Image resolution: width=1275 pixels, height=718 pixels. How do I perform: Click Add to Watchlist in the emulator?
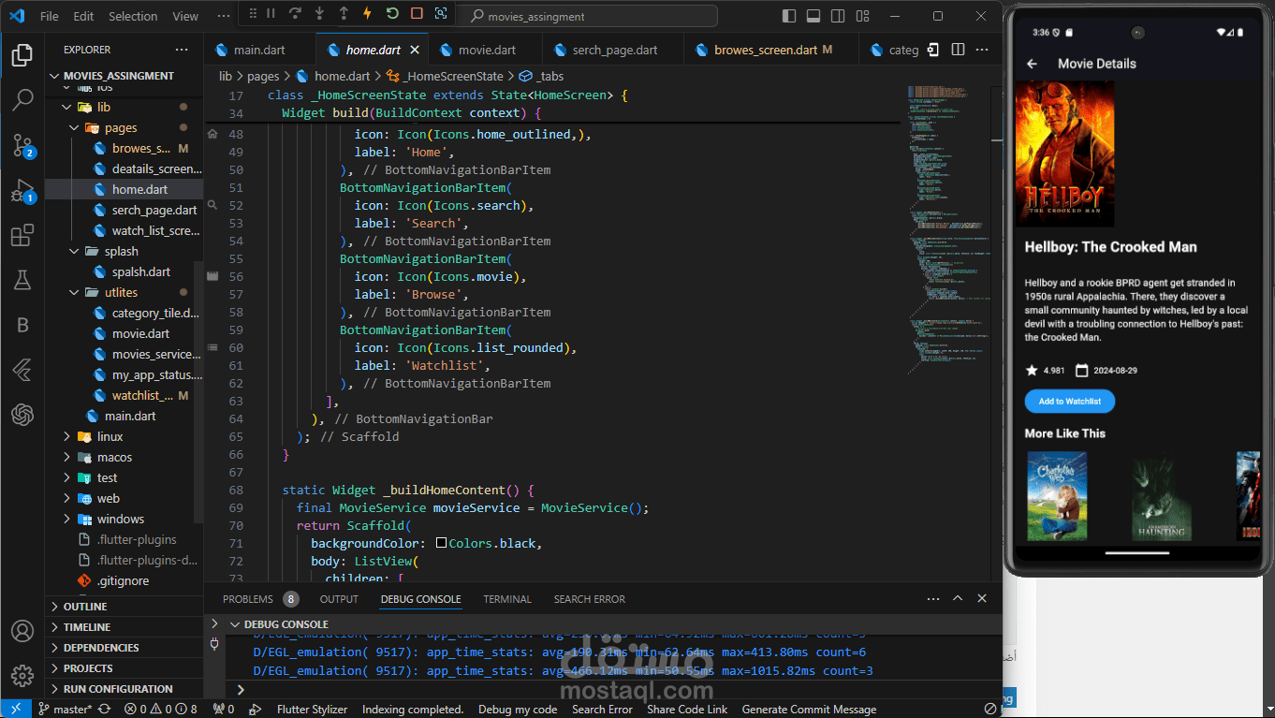(x=1070, y=402)
